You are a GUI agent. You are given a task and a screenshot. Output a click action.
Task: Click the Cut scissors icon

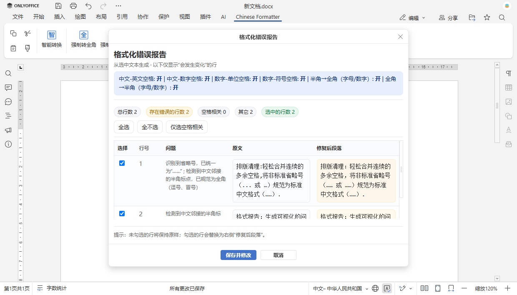click(x=28, y=33)
